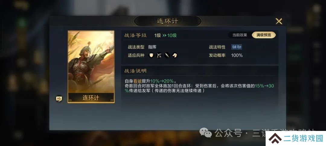This screenshot has width=326, height=146.
Task: Tap the bow archer troop icon
Action: click(159, 56)
